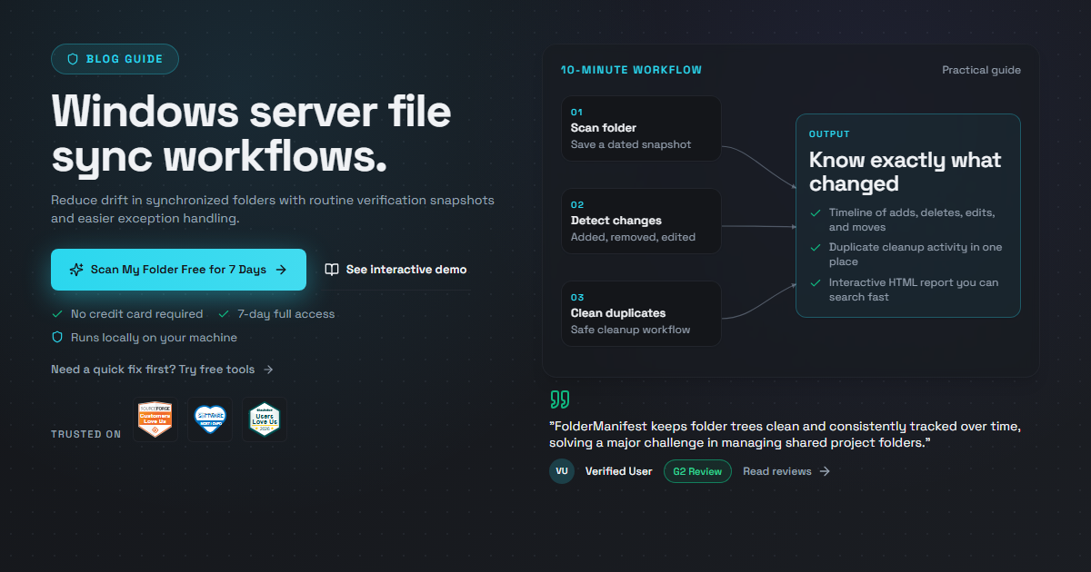Image resolution: width=1091 pixels, height=572 pixels.
Task: Click the BLOG GUIDE pill label
Action: click(115, 59)
